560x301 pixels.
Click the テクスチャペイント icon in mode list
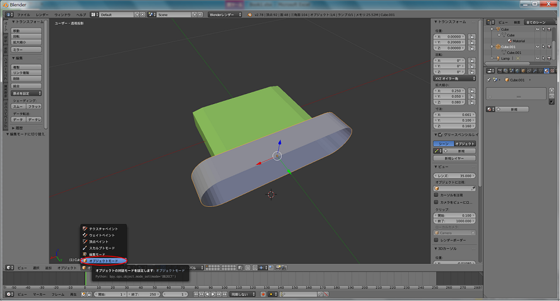tap(85, 229)
